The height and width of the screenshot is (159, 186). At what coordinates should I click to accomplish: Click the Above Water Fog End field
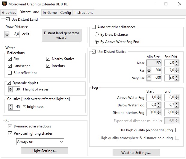tap(170, 97)
